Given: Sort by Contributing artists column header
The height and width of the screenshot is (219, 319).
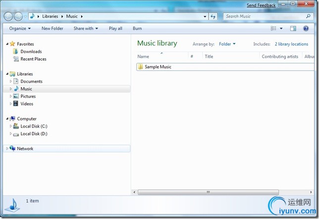Looking at the screenshot, I should [280, 56].
